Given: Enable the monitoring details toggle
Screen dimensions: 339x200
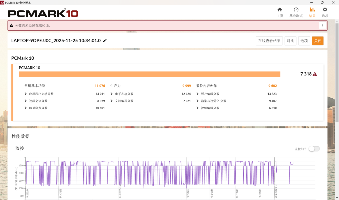Looking at the screenshot, I should [x=314, y=149].
